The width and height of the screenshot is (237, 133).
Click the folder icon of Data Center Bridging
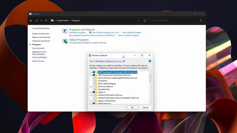pos(96,83)
